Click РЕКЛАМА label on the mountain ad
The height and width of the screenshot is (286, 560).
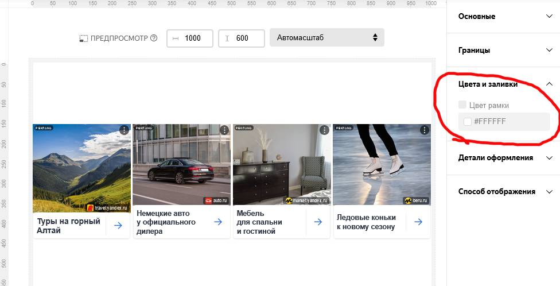[x=44, y=127]
